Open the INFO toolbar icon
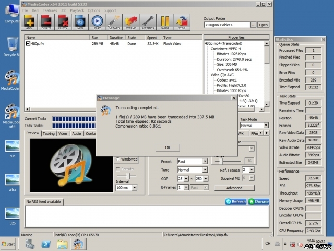Screen dimensions: 334x251 click(x=80, y=22)
